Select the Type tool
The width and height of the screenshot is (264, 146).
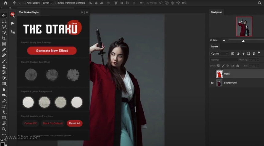[x=4, y=107]
